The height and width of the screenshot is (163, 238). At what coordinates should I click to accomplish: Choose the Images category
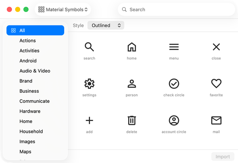pos(35,142)
